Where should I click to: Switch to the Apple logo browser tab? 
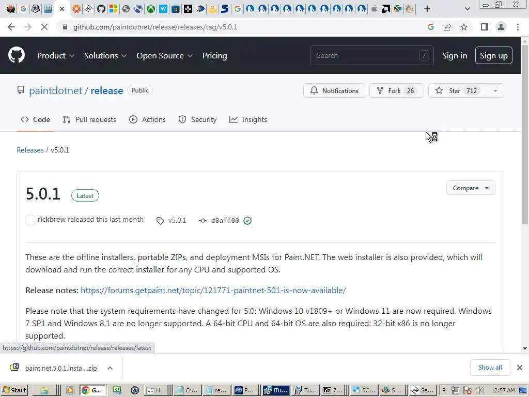click(374, 9)
